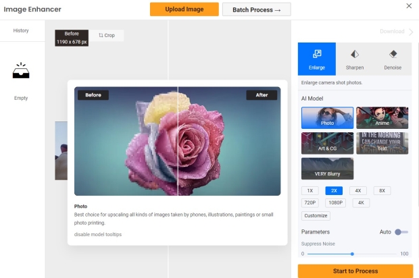
Task: Click the Customize size button
Action: pos(316,215)
